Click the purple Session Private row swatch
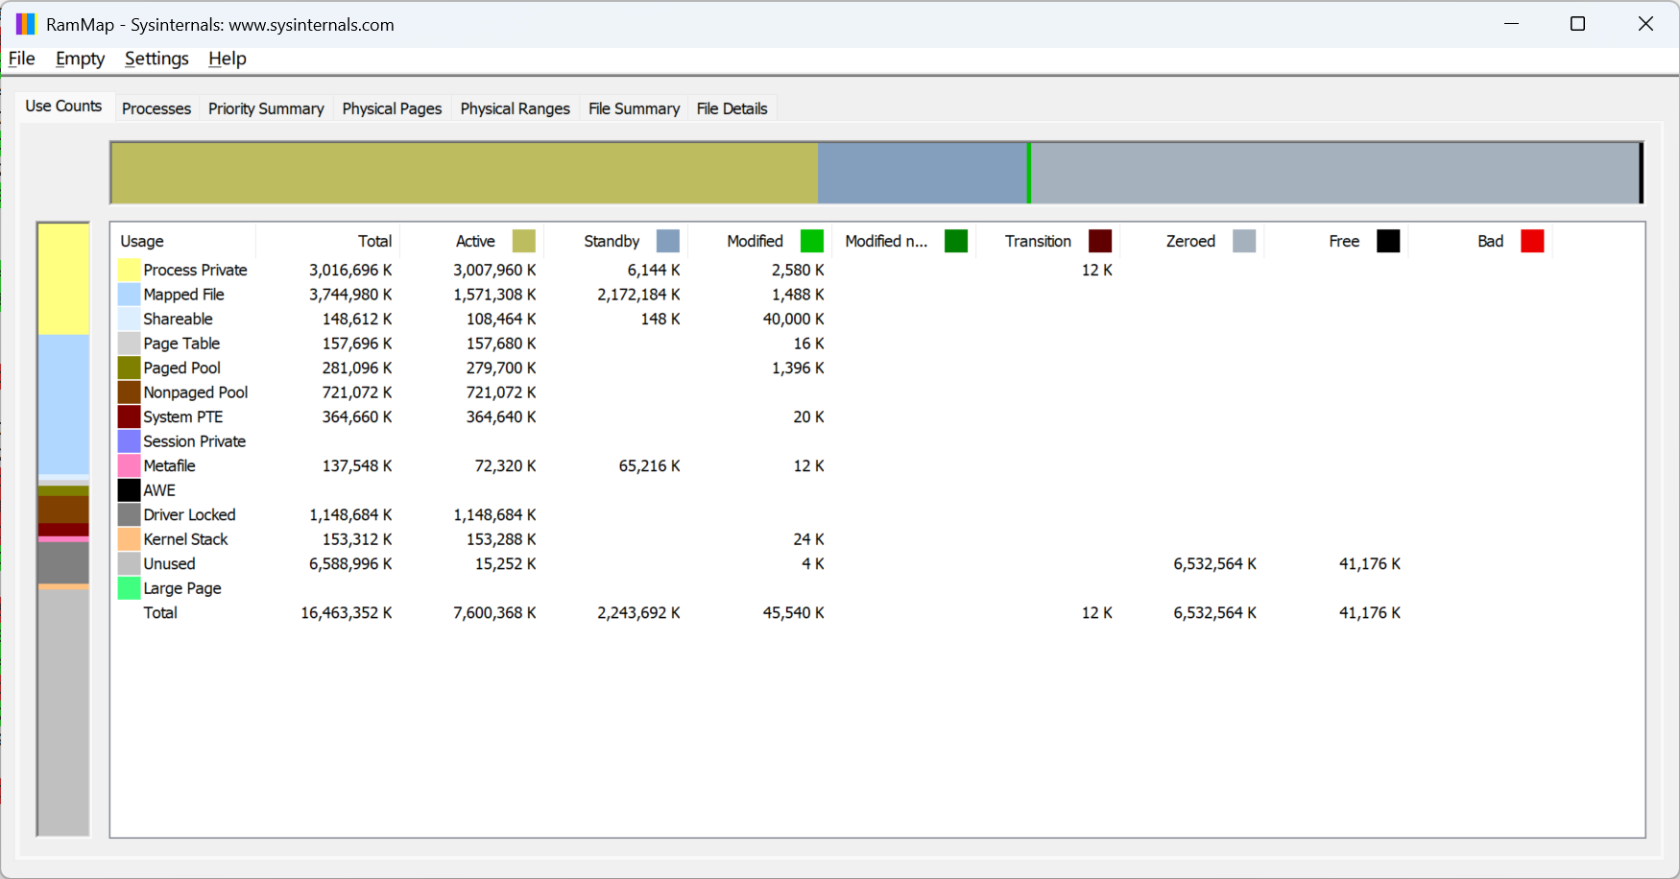The height and width of the screenshot is (879, 1680). pyautogui.click(x=130, y=441)
